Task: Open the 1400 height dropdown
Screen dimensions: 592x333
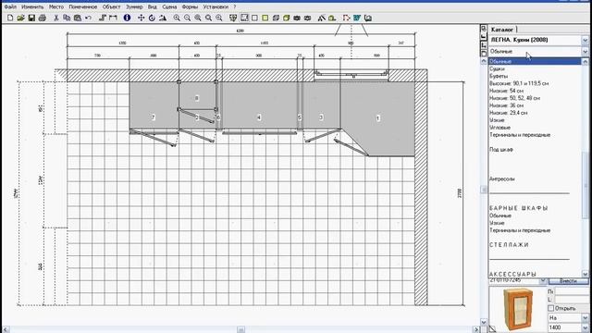Action: pos(585,327)
